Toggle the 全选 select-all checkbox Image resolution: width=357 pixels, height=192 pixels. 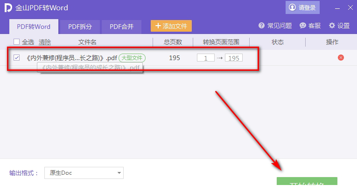pos(16,42)
